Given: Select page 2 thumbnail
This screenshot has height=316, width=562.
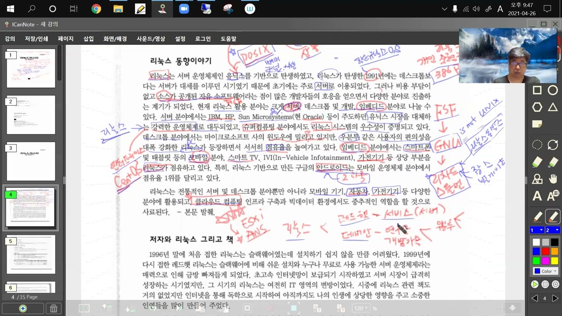Looking at the screenshot, I should pos(31,115).
